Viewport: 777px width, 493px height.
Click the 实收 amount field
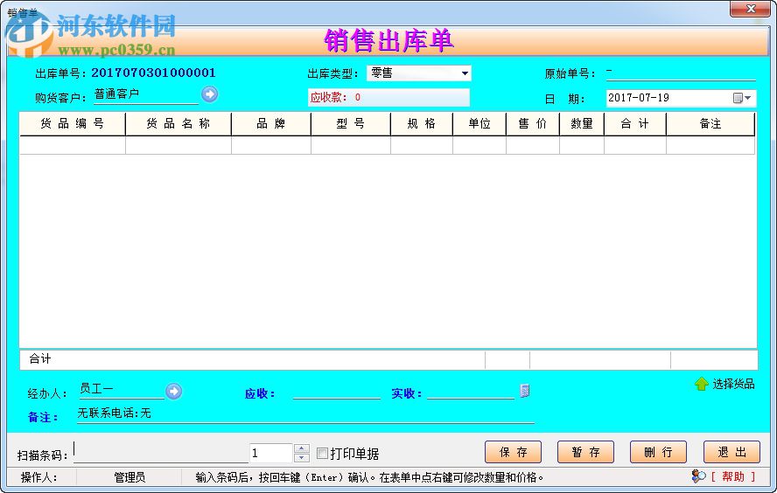point(471,392)
